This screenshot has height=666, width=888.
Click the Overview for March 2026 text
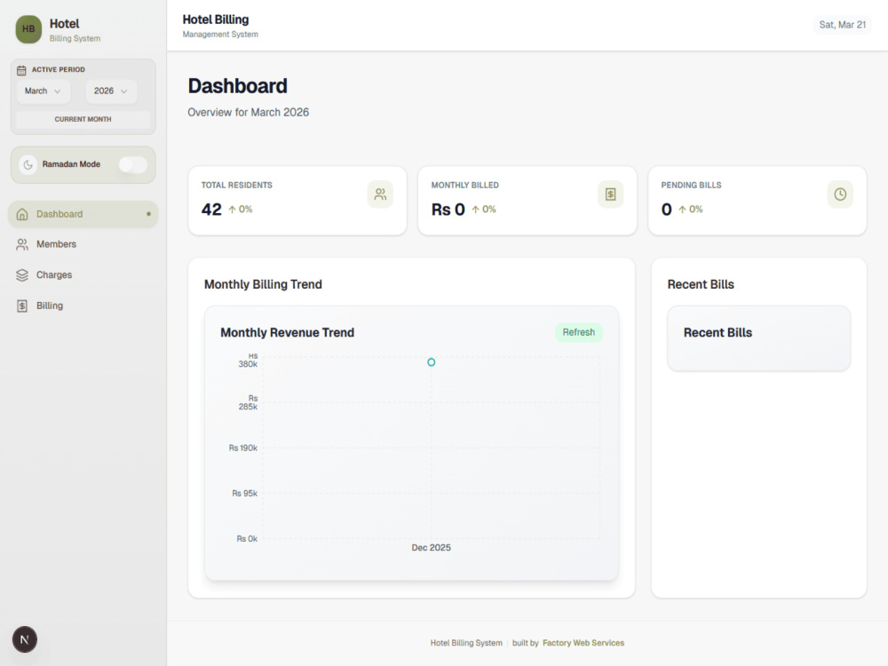pos(248,112)
